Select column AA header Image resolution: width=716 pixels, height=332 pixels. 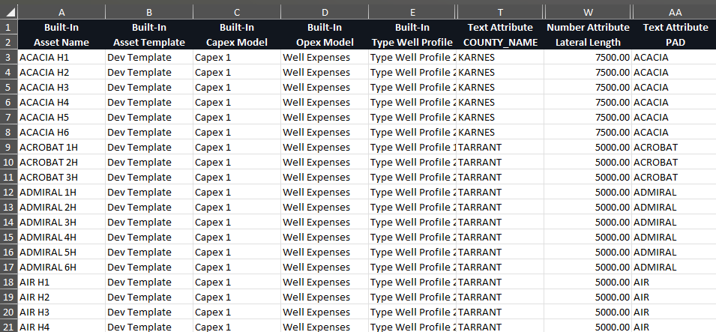click(676, 12)
